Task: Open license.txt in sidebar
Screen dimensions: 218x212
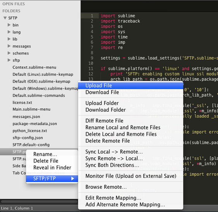Action: pyautogui.click(x=22, y=102)
